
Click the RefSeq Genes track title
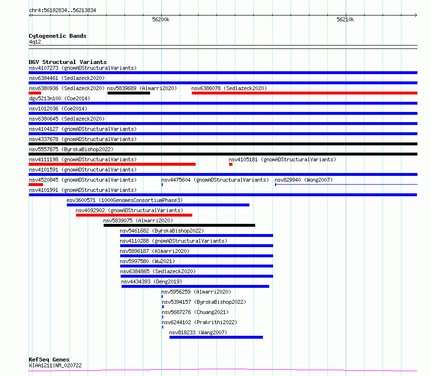[x=49, y=360]
